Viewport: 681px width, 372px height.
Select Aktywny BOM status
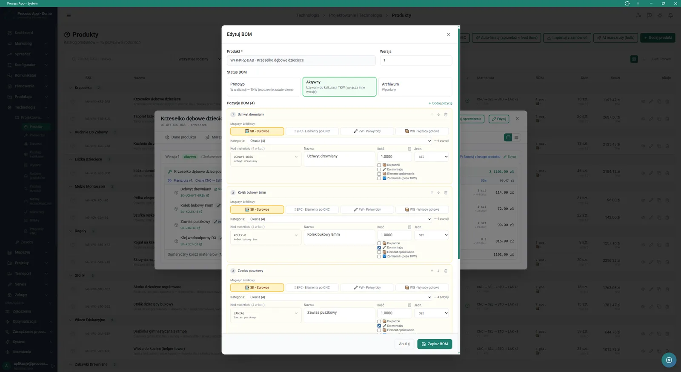click(339, 87)
